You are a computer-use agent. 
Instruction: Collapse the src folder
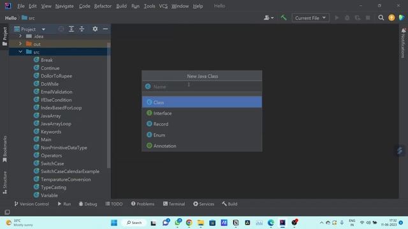[20, 52]
